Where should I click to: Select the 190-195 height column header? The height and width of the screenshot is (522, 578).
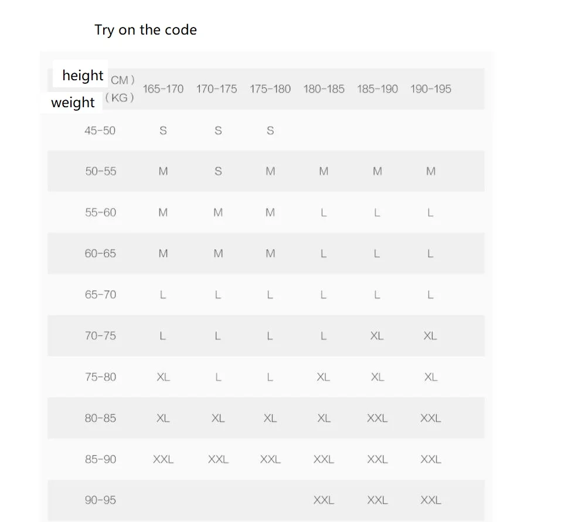point(430,89)
